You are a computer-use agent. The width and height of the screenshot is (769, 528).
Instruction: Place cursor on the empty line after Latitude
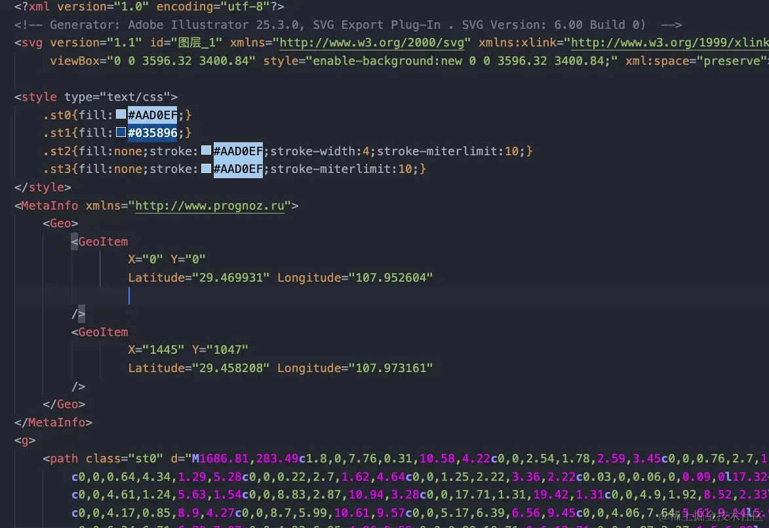tap(391, 295)
